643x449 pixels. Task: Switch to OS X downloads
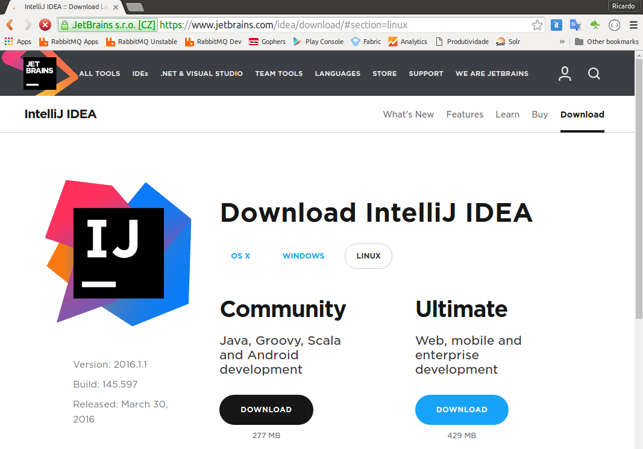[240, 256]
